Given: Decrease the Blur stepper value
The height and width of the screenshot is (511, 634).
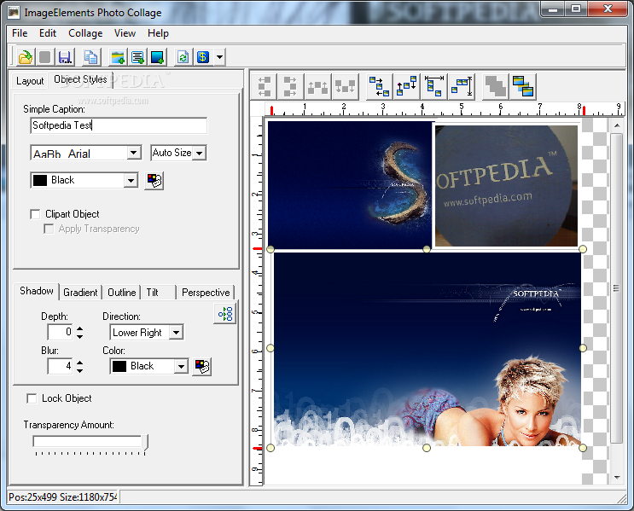Looking at the screenshot, I should (x=79, y=370).
